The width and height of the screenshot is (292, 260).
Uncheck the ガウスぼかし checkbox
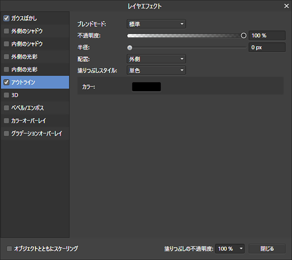[x=6, y=18]
